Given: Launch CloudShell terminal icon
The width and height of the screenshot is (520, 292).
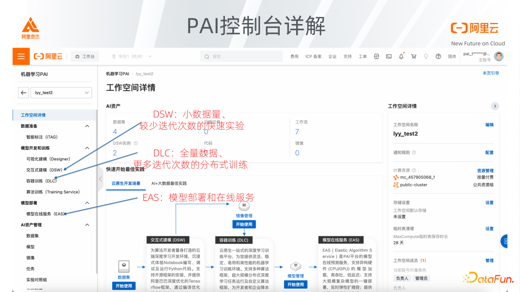Looking at the screenshot, I should pos(389,56).
